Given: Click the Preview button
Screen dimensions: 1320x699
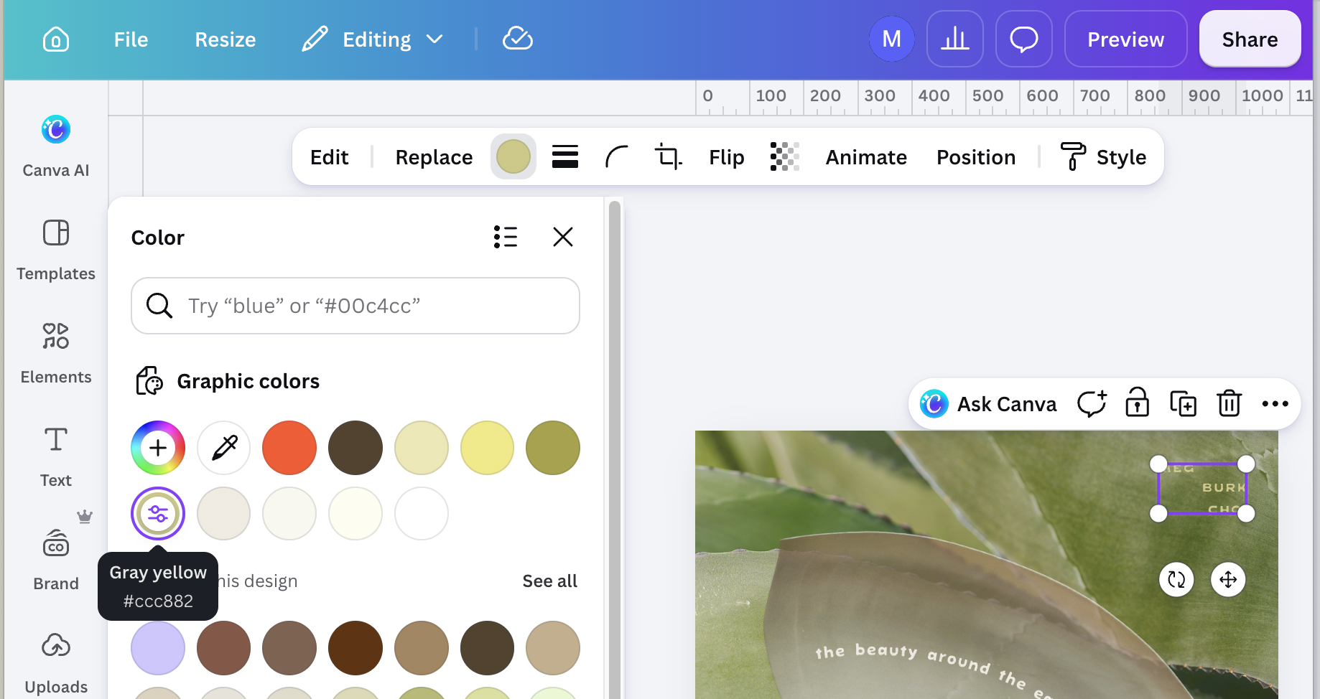Looking at the screenshot, I should coord(1125,39).
